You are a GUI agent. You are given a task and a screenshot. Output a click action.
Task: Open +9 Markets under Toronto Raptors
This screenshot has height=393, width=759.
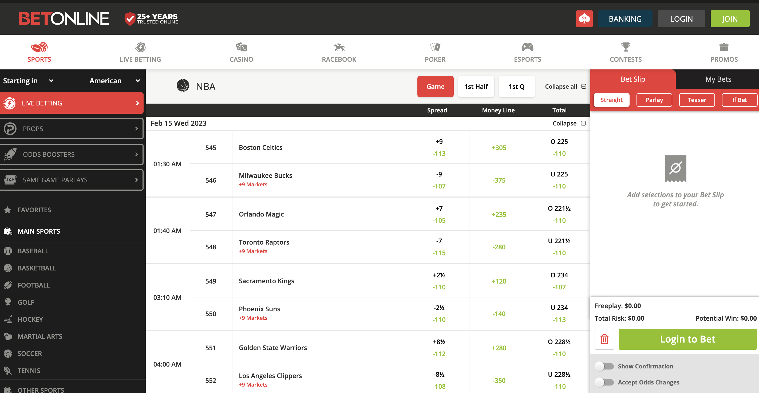pos(253,251)
